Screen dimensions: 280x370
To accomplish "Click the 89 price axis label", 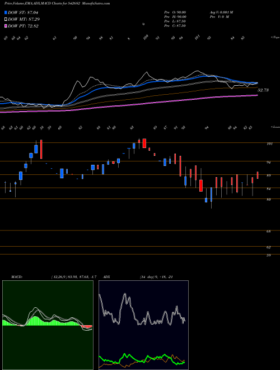I will (269, 175).
